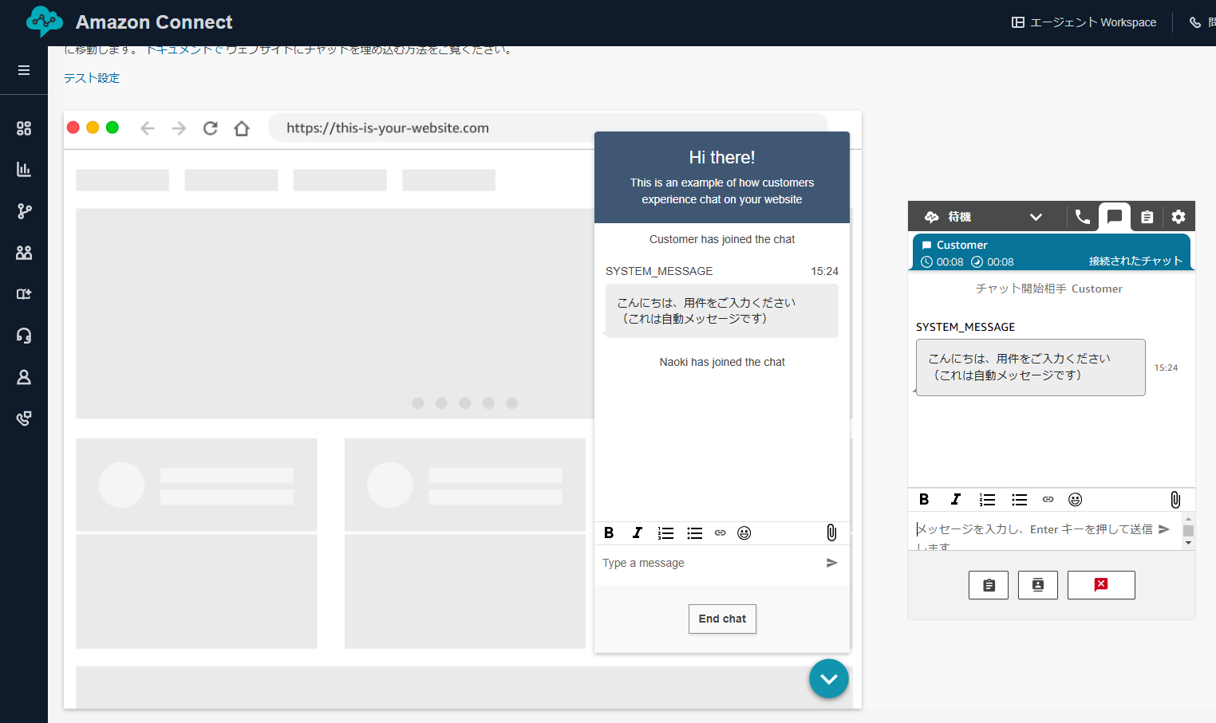The height and width of the screenshot is (723, 1216).
Task: Open the テスト設定 link
Action: (x=92, y=78)
